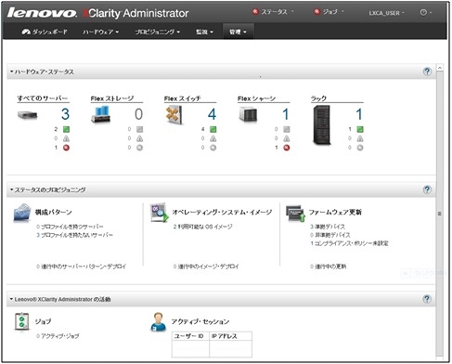Click total server count 3
Viewport: 452px width, 364px height.
65,114
